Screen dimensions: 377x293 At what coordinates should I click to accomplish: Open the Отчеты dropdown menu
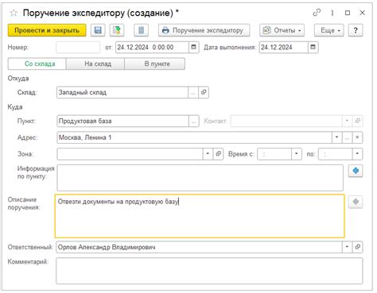coord(282,30)
